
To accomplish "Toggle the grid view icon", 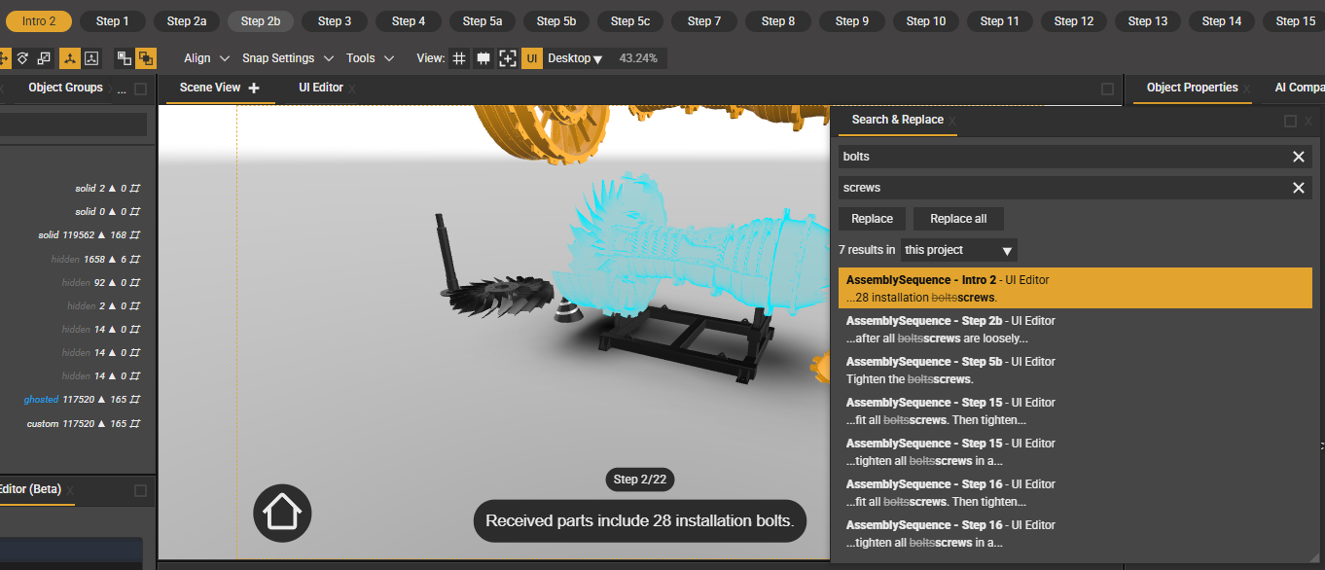I will coord(459,58).
